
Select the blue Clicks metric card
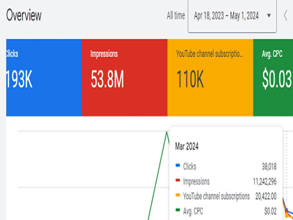[x=44, y=77]
